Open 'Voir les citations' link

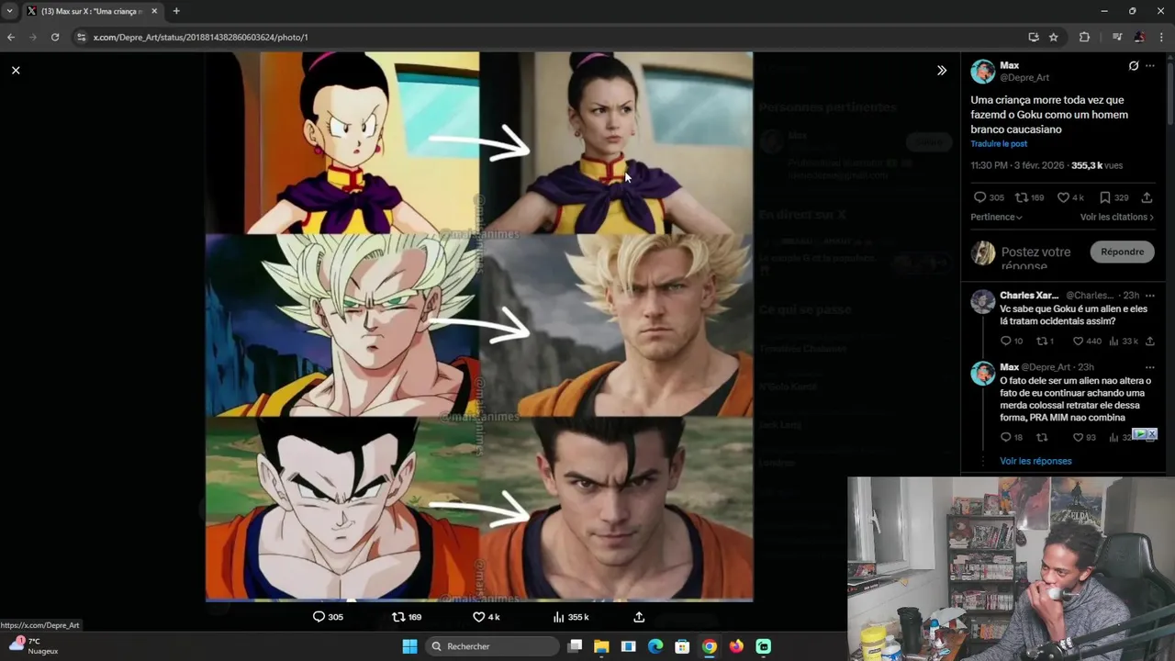click(x=1116, y=218)
